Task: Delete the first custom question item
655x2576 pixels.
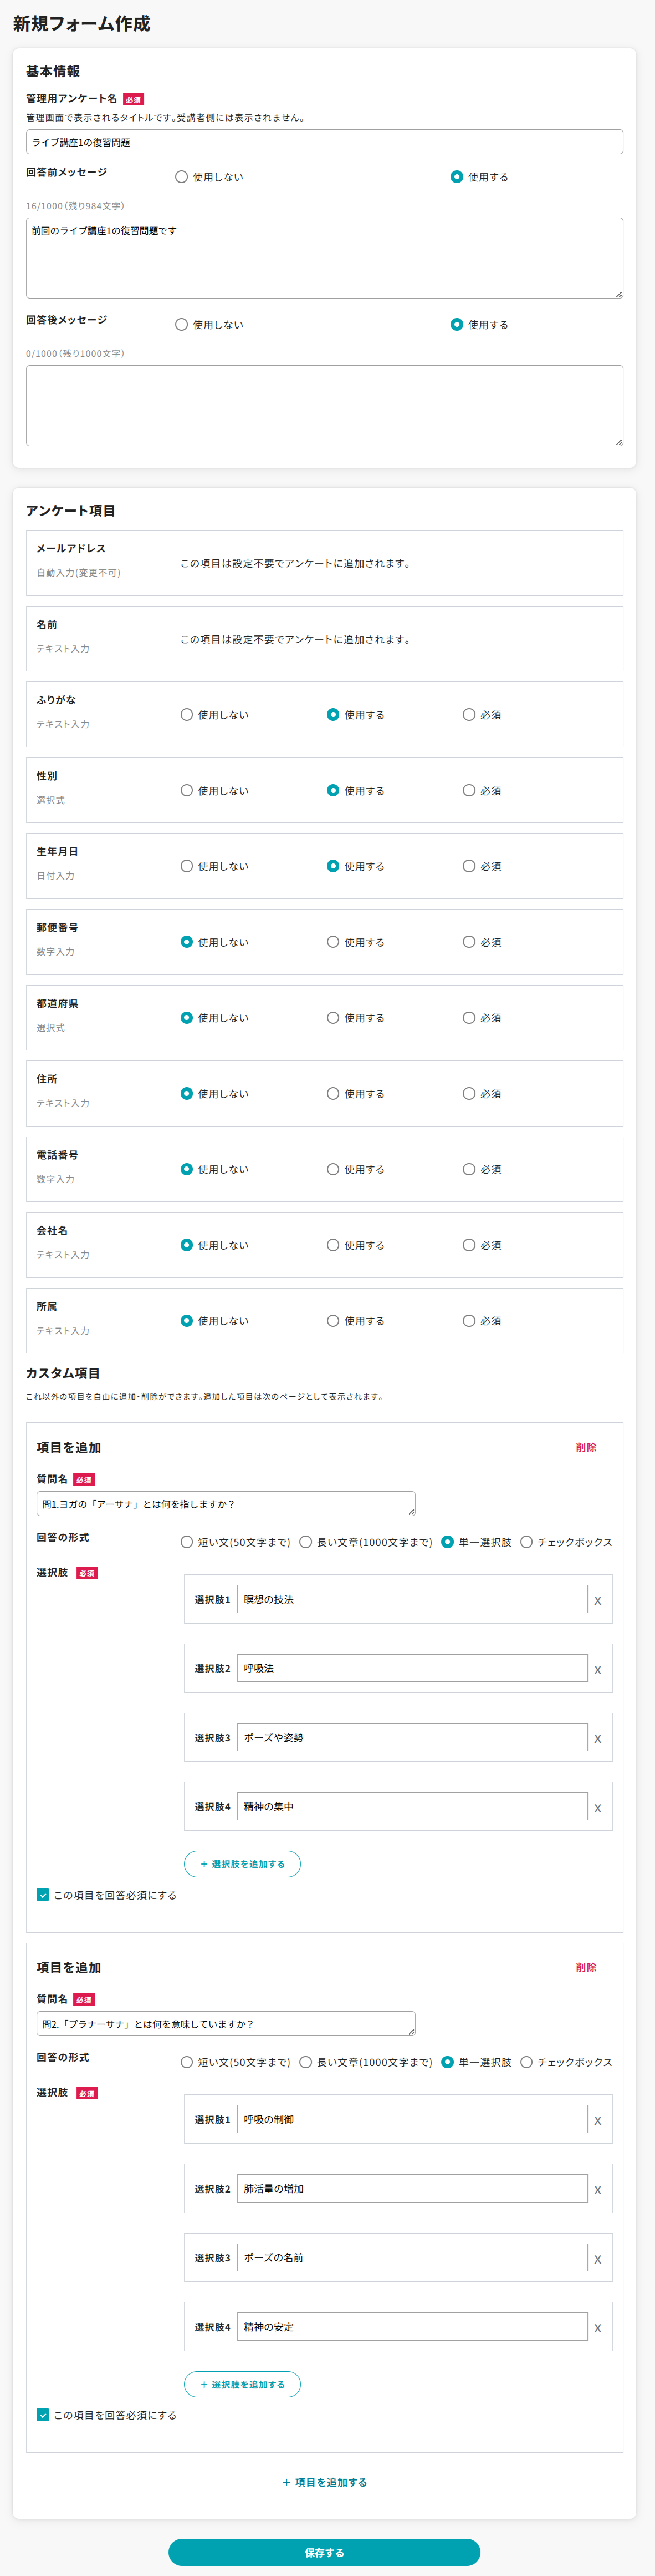Action: (586, 1448)
